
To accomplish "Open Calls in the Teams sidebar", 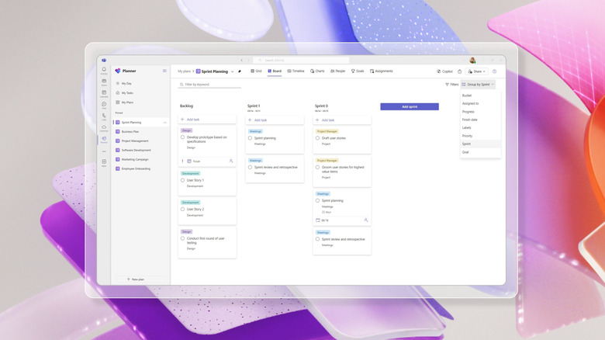I will [104, 117].
